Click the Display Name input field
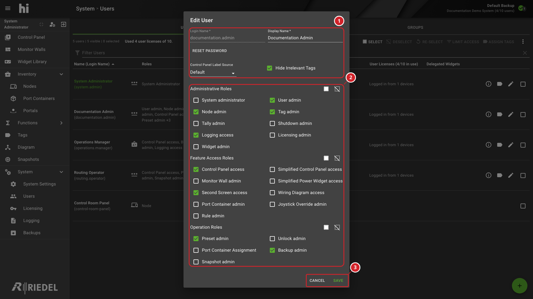Image resolution: width=533 pixels, height=299 pixels. 305,38
